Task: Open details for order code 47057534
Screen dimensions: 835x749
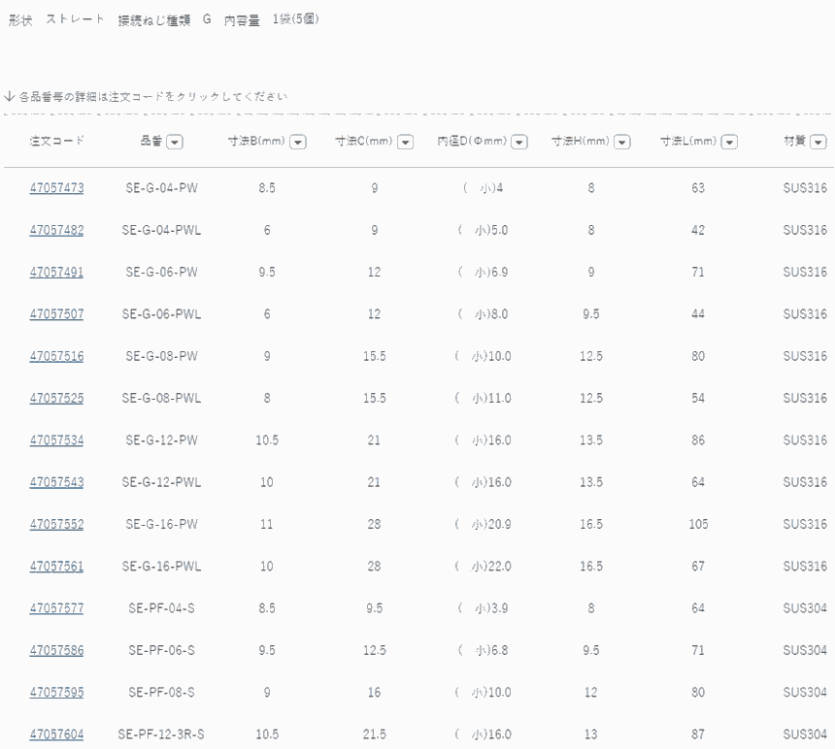Action: (x=56, y=440)
